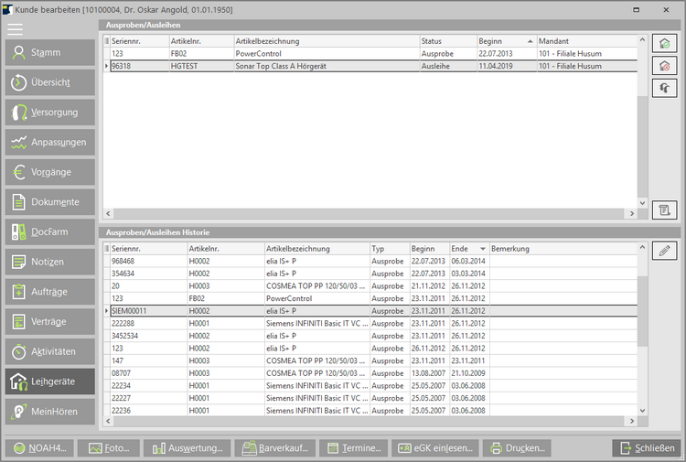Screen dimensions: 686x462
Task: Click the eGK einlesen button
Action: (x=433, y=448)
